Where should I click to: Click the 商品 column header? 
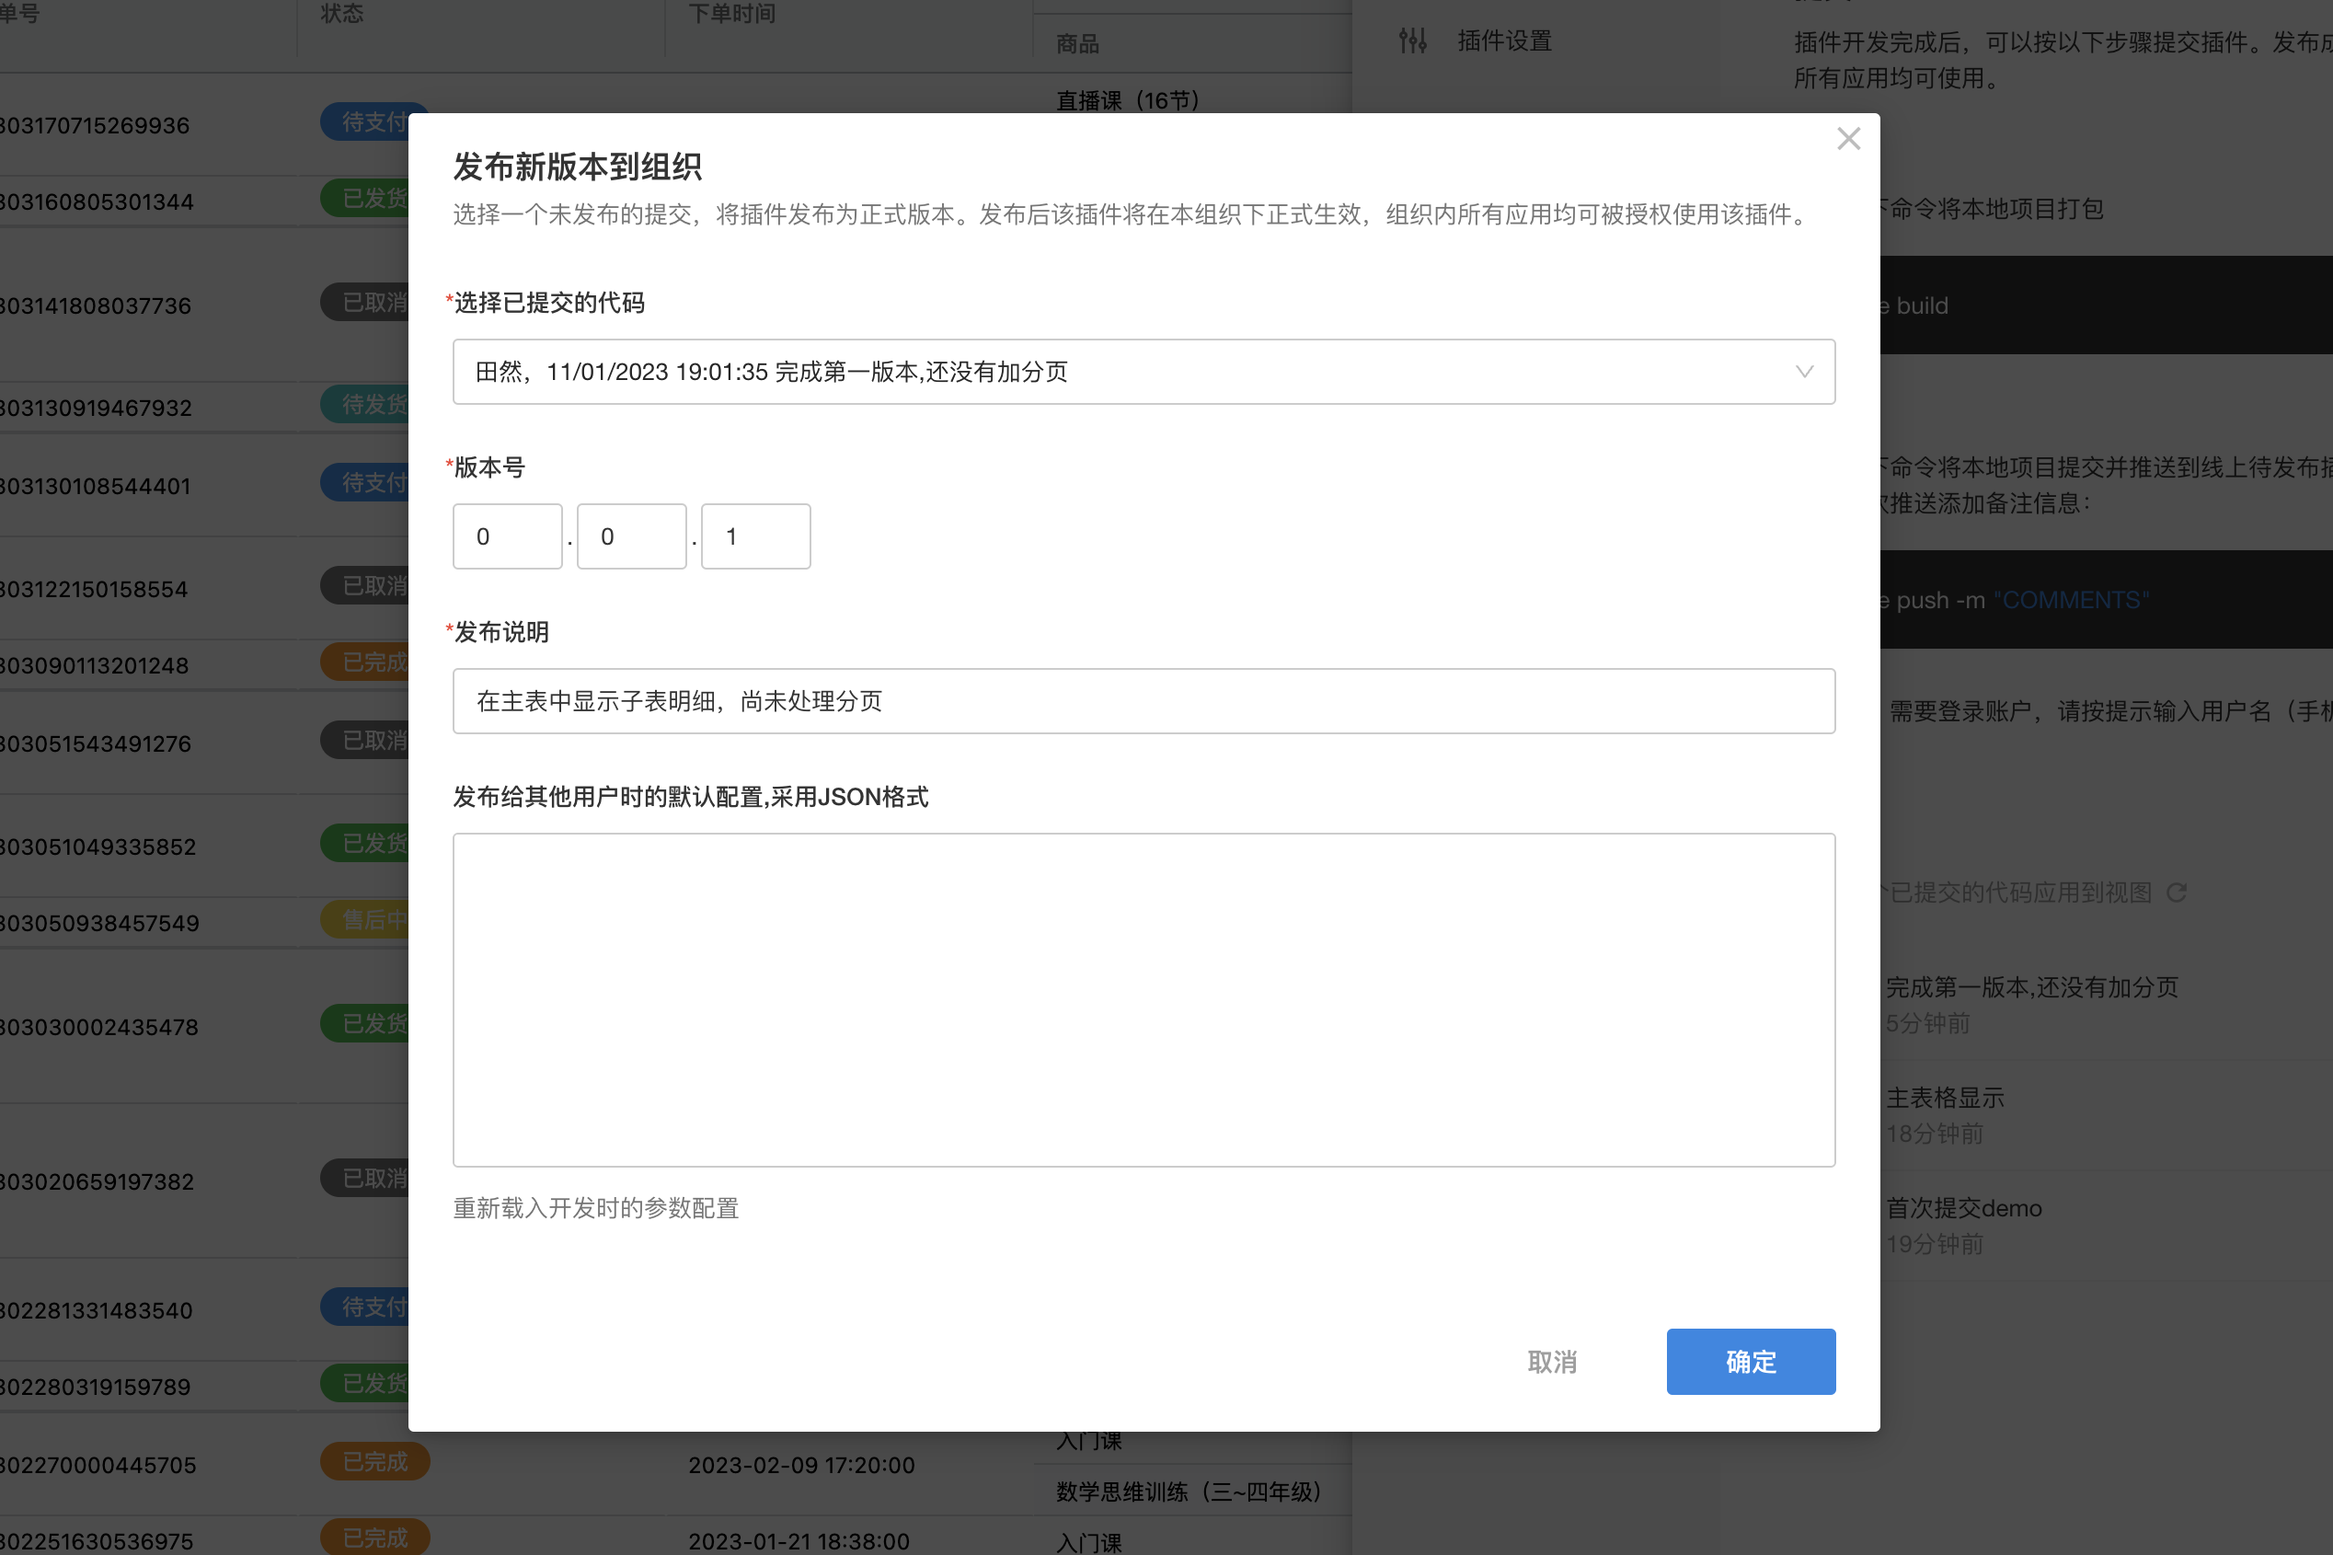(x=1078, y=43)
